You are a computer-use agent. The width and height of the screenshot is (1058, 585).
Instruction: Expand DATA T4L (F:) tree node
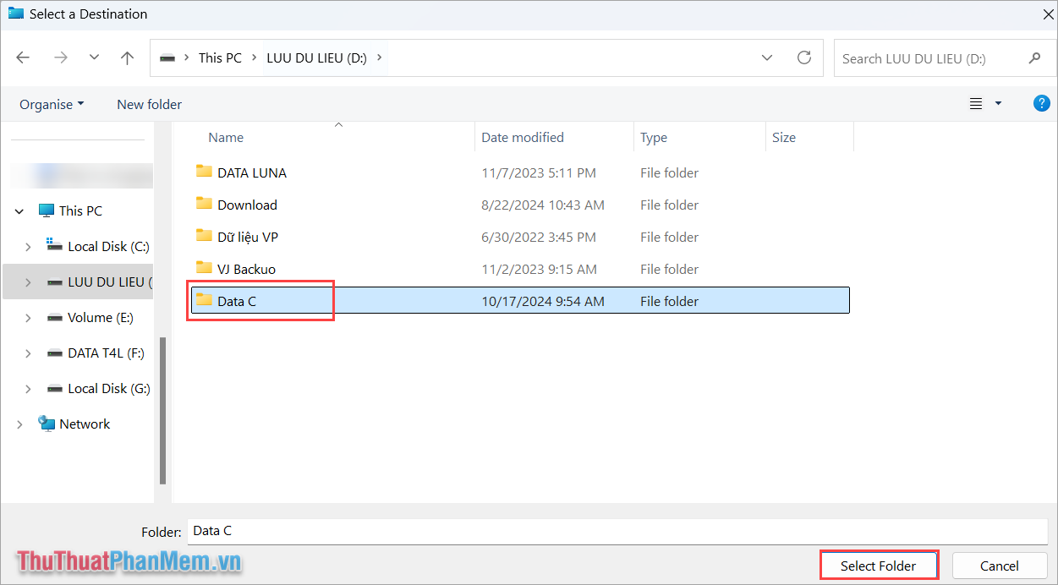(28, 353)
